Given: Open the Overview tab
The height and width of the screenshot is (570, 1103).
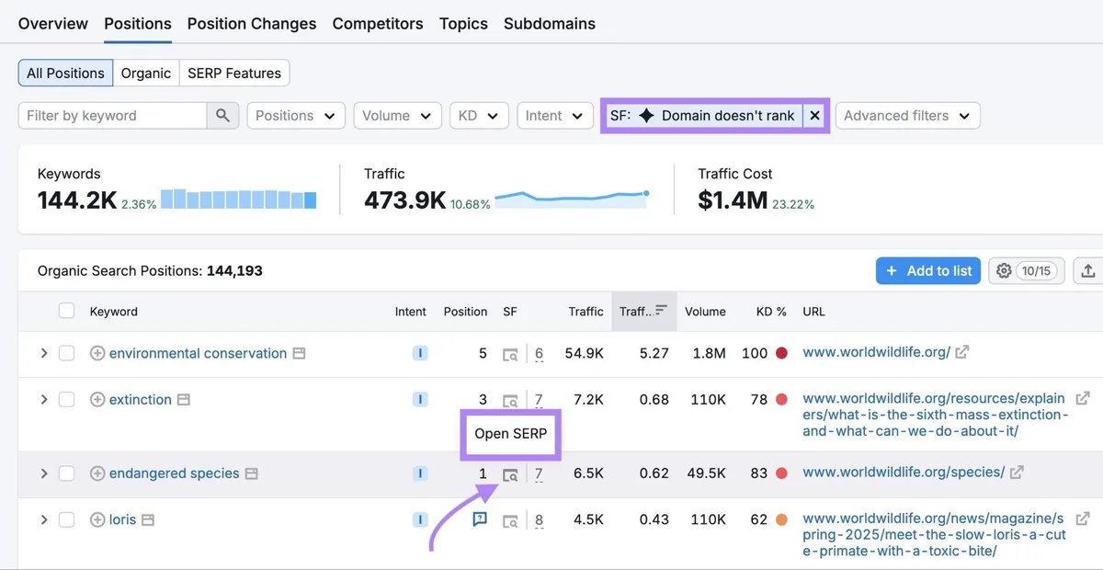Looking at the screenshot, I should [x=53, y=23].
